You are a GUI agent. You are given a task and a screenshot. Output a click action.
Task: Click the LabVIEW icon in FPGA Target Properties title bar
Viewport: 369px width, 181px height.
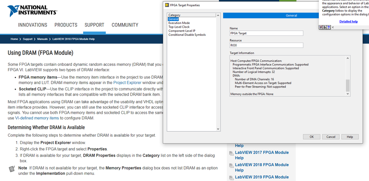[167, 5]
